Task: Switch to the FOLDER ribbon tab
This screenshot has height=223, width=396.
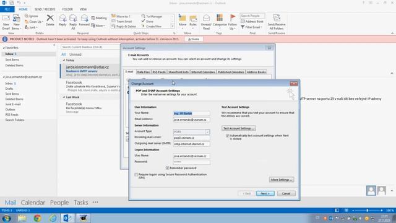Action: (67, 9)
